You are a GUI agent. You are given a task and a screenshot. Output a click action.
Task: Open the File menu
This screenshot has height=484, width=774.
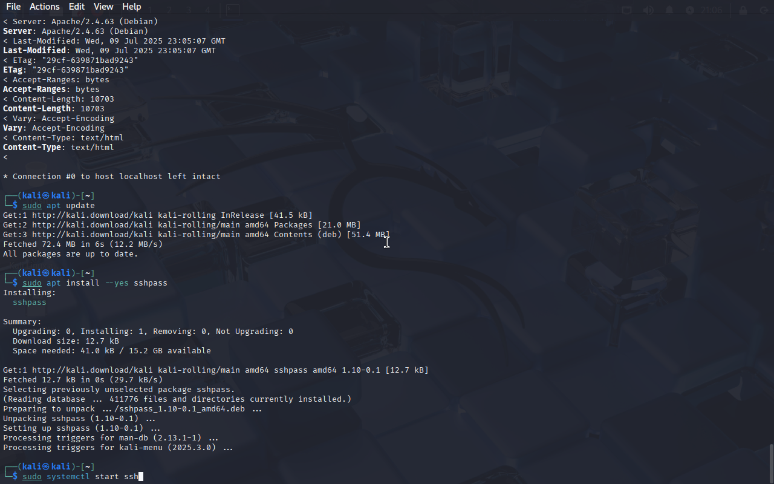13,7
